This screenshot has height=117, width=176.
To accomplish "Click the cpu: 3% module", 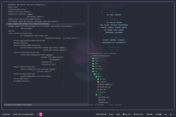I will (x=127, y=114).
